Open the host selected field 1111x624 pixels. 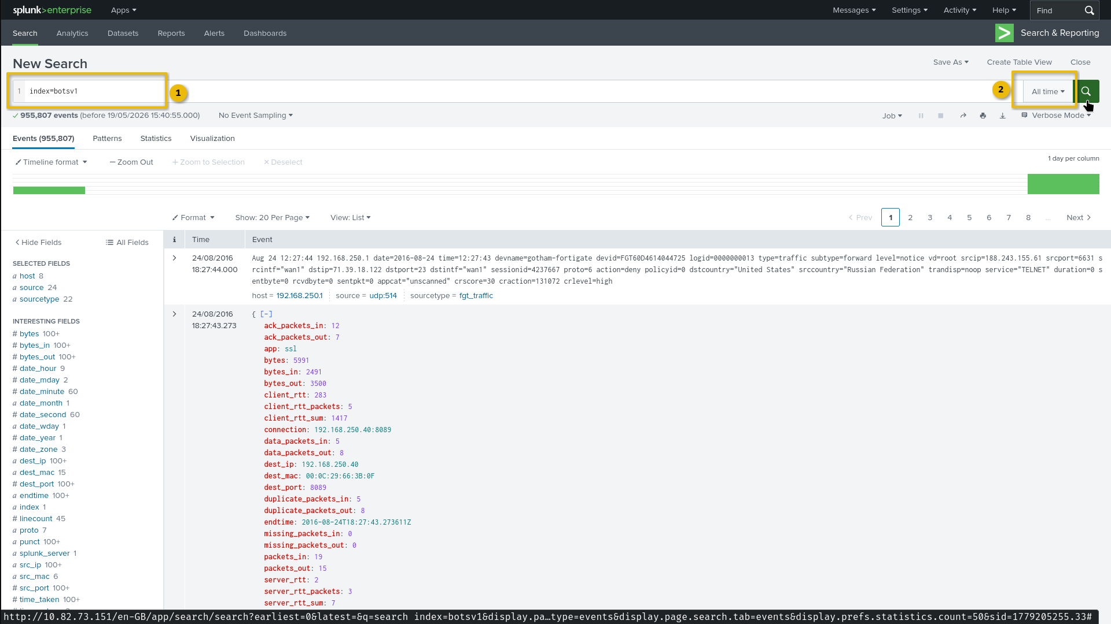27,276
